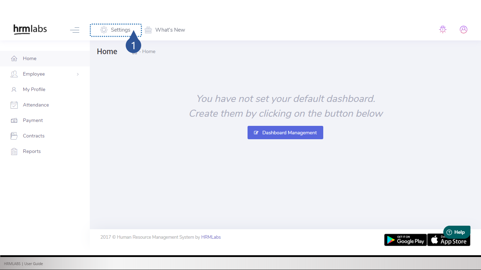Click the bug report icon
481x270 pixels.
point(443,30)
